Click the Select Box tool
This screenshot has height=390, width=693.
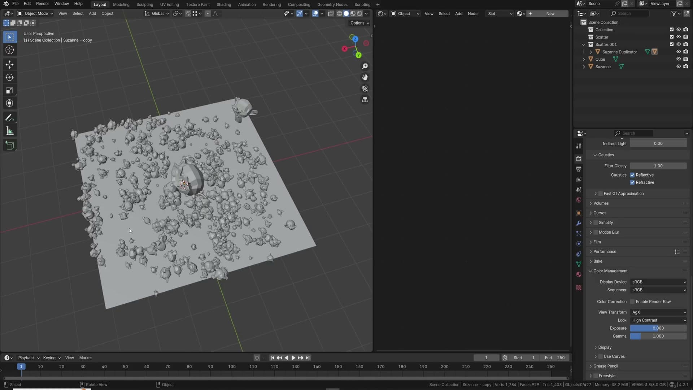[10, 37]
